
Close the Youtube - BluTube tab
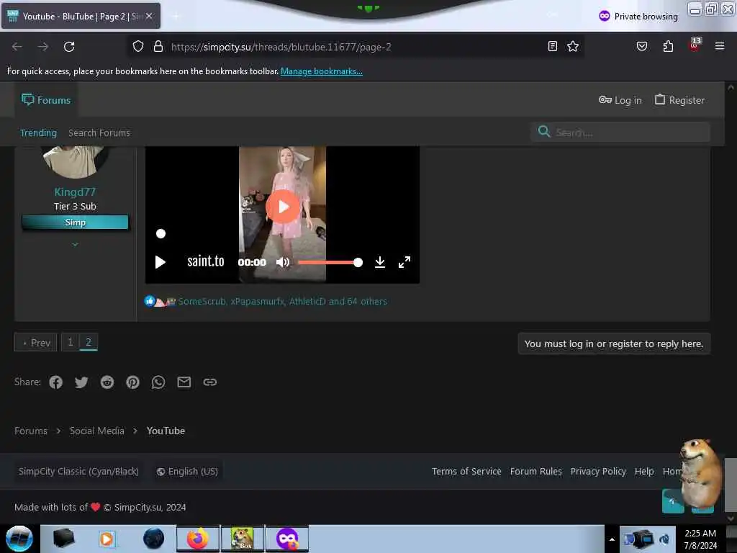pos(149,16)
